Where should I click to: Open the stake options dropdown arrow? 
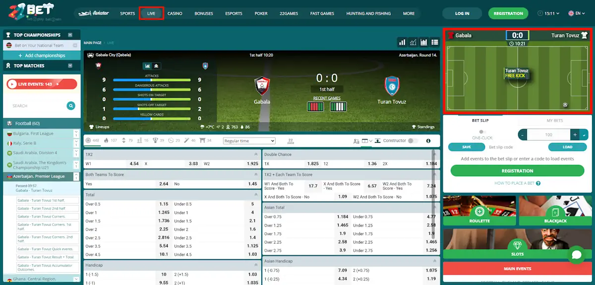point(584,135)
